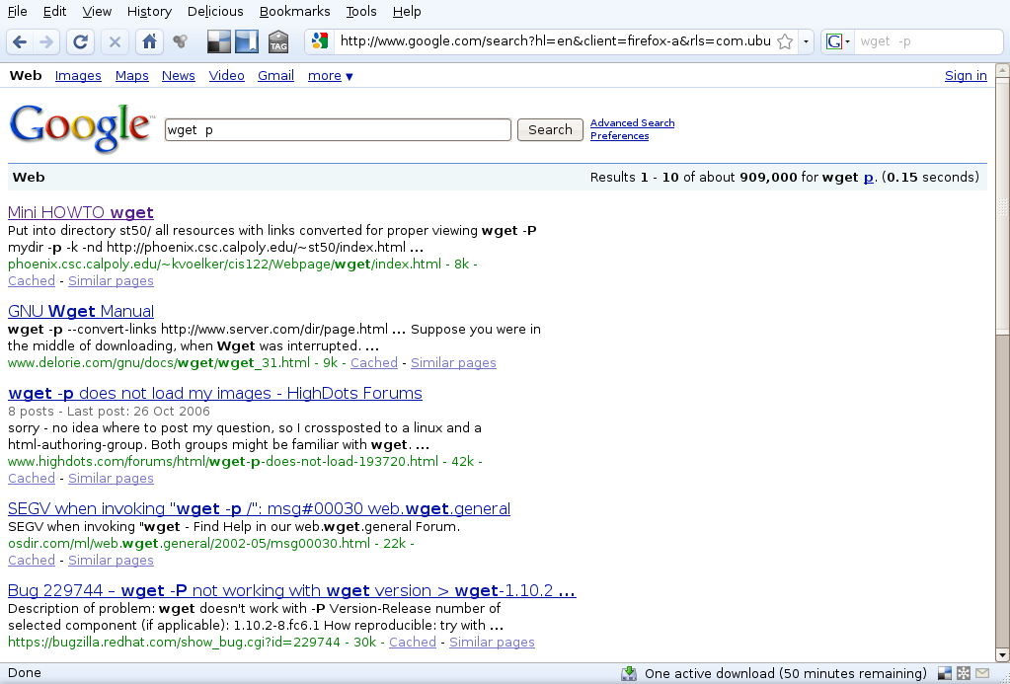The image size is (1010, 684).
Task: Open the Tools menu
Action: (361, 12)
